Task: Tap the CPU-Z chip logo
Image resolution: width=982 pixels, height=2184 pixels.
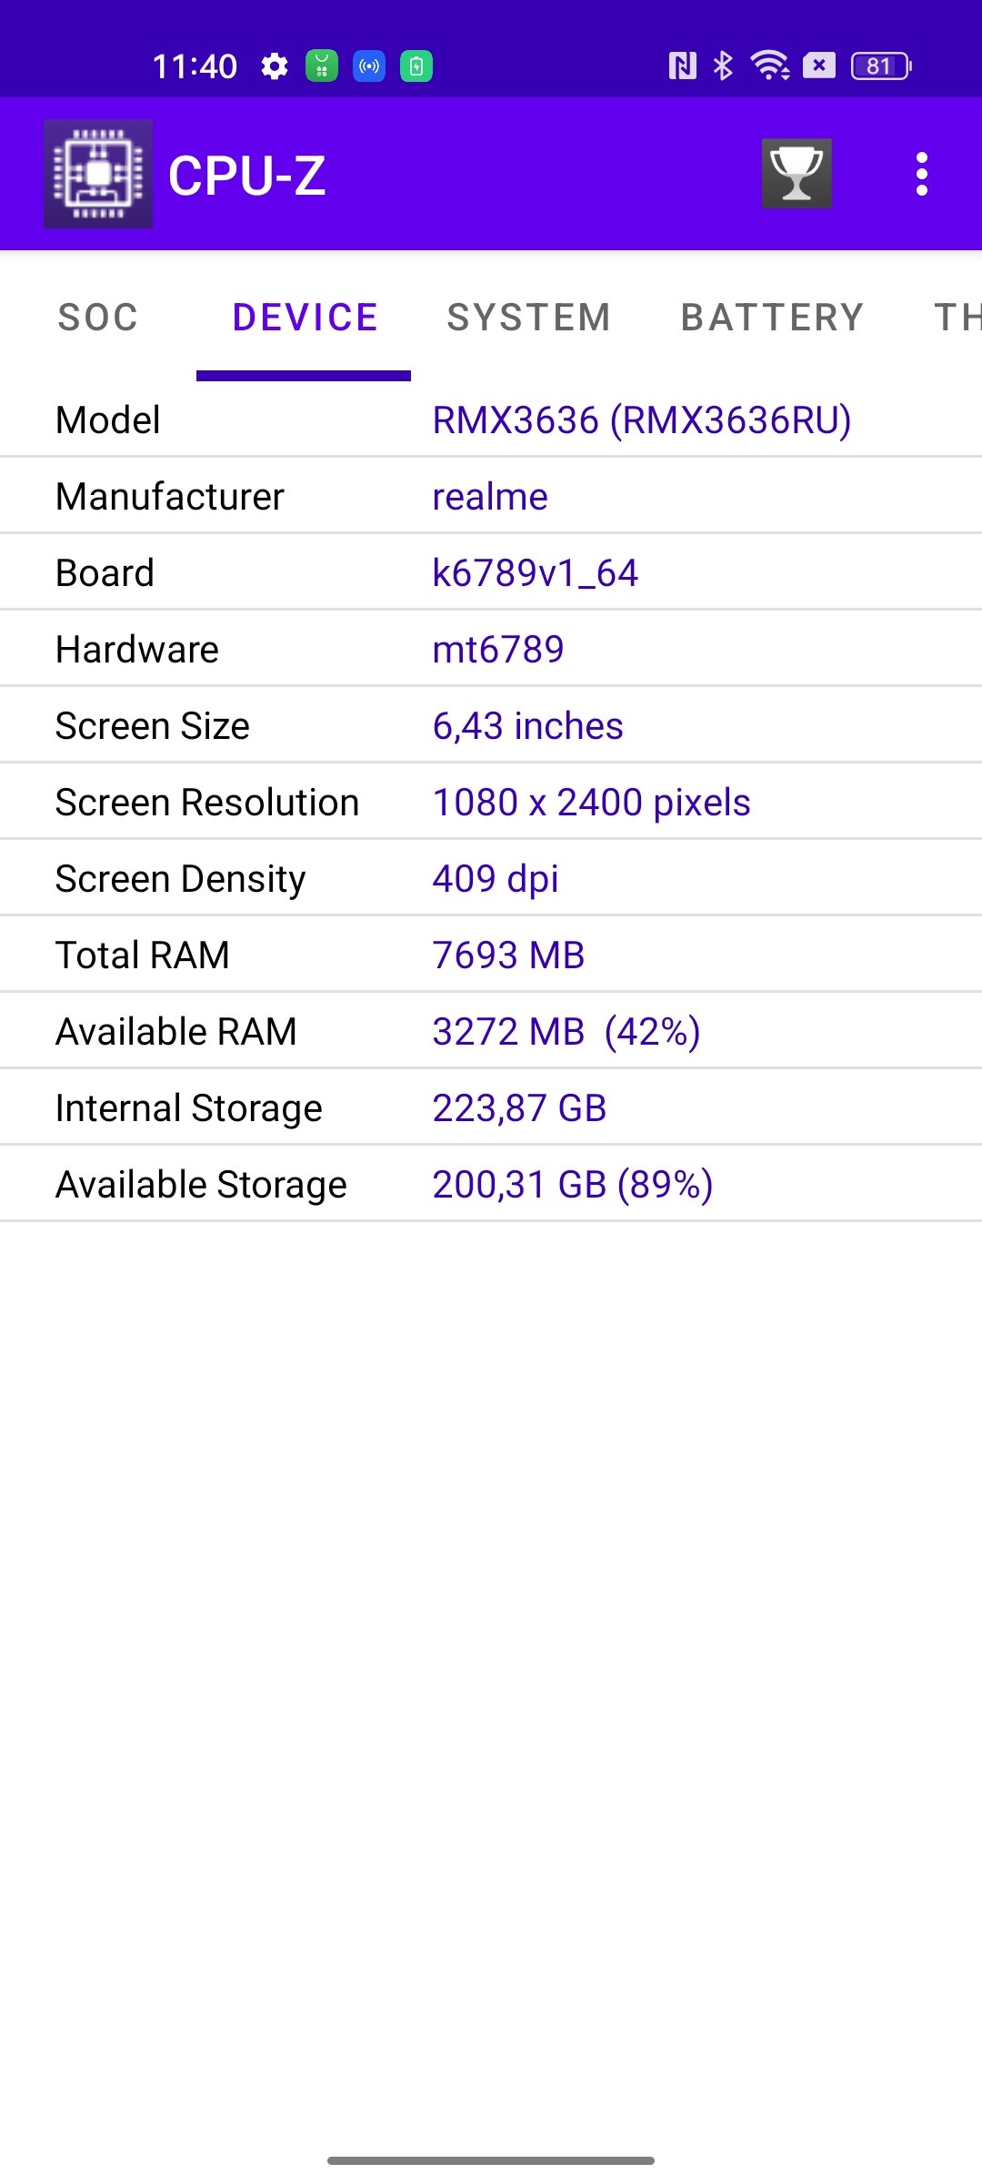Action: click(98, 174)
